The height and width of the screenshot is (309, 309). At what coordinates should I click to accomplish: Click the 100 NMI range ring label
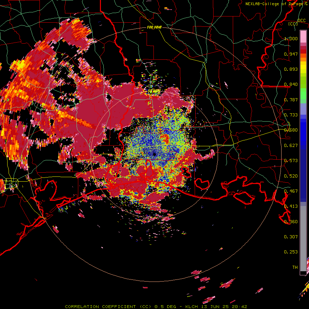pos(154,27)
